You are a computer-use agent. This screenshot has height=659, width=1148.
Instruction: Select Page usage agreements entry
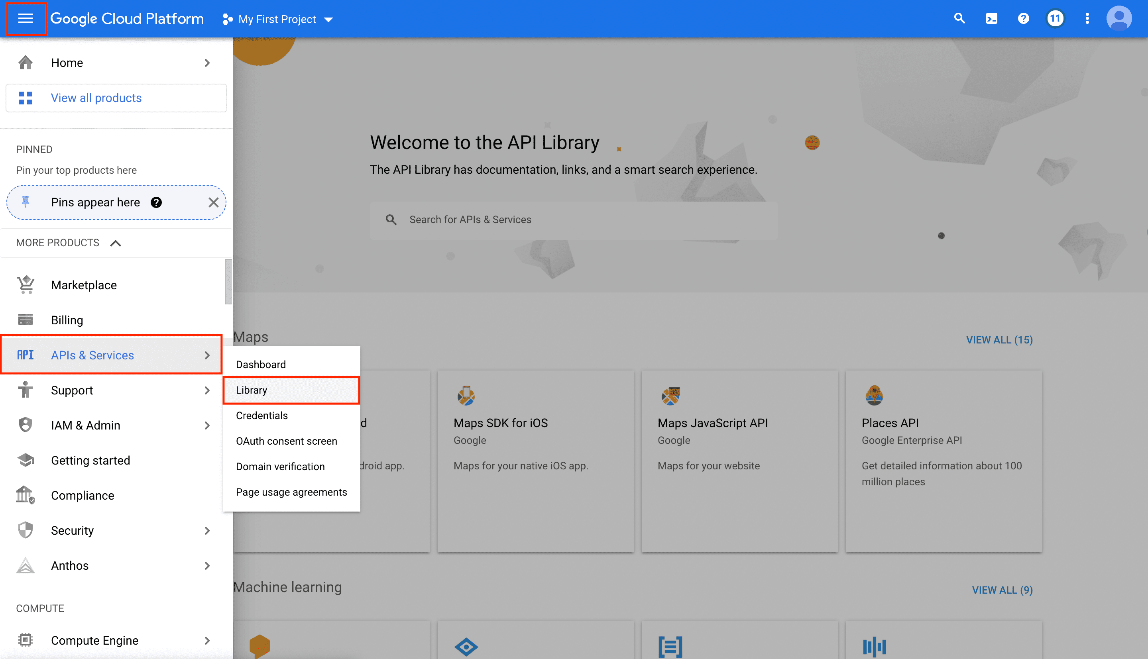point(291,492)
